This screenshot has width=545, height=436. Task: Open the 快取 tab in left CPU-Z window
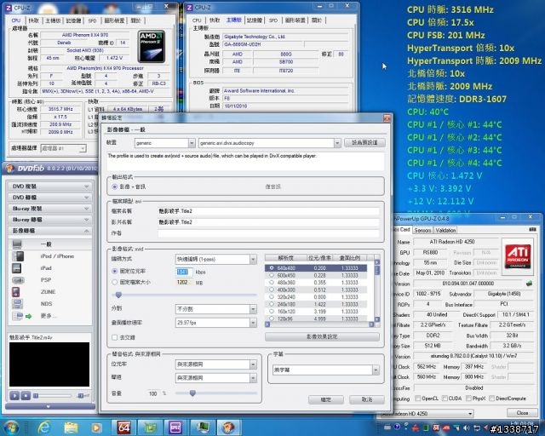click(x=34, y=20)
